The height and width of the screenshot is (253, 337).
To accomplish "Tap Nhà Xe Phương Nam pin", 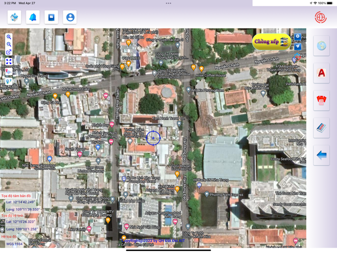I will click(x=188, y=90).
